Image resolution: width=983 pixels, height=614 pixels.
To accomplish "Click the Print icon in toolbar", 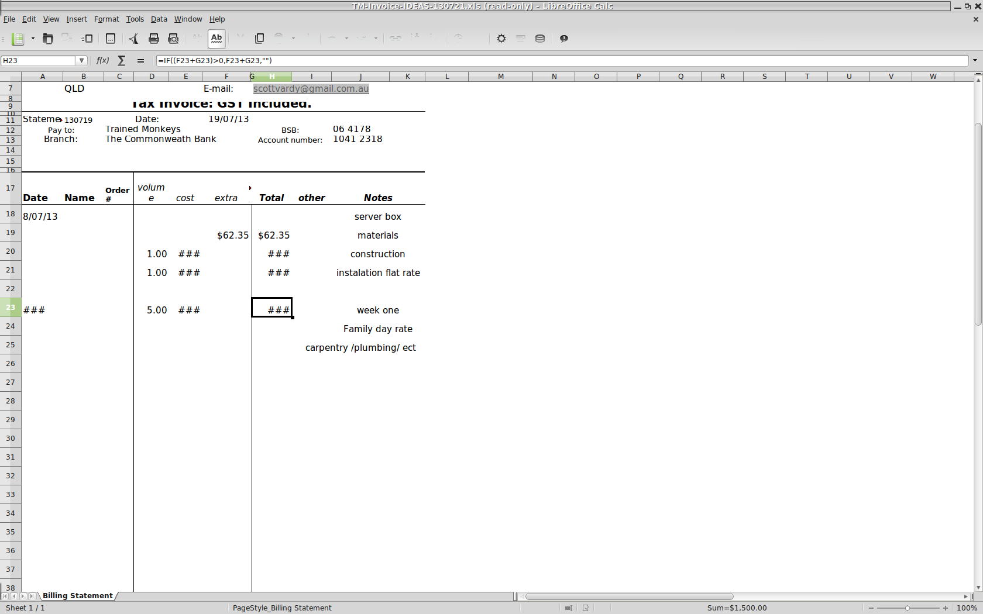I will click(x=154, y=39).
